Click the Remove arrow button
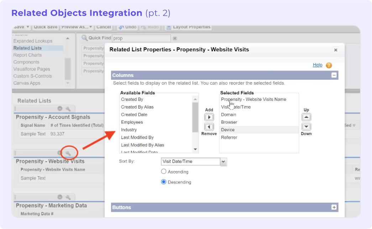Image resolution: width=372 pixels, height=229 pixels. pos(209,127)
